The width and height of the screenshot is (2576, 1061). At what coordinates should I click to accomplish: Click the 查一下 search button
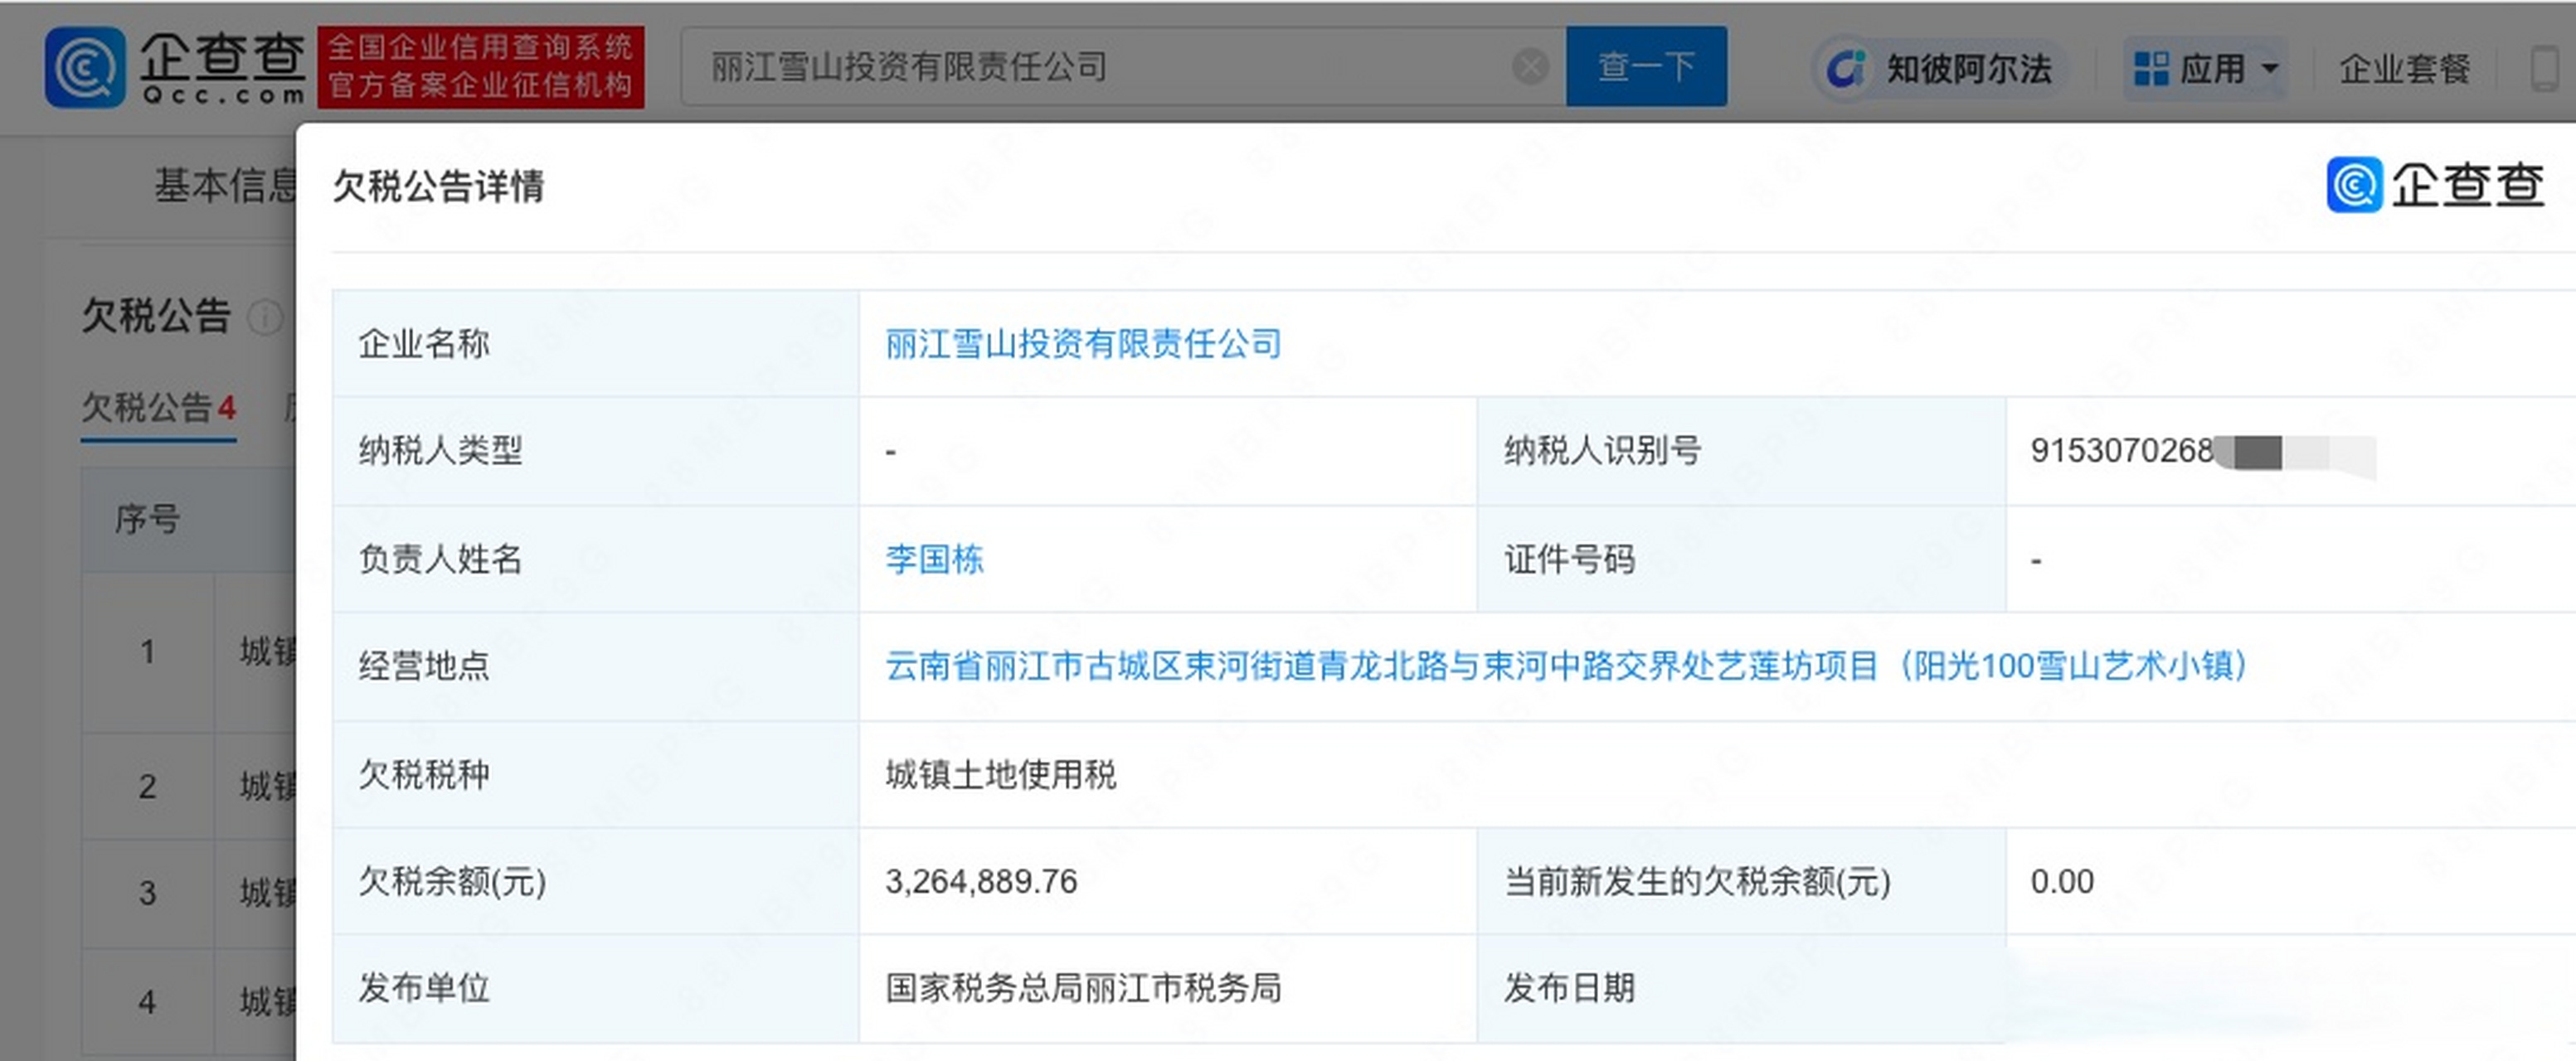(x=1646, y=67)
